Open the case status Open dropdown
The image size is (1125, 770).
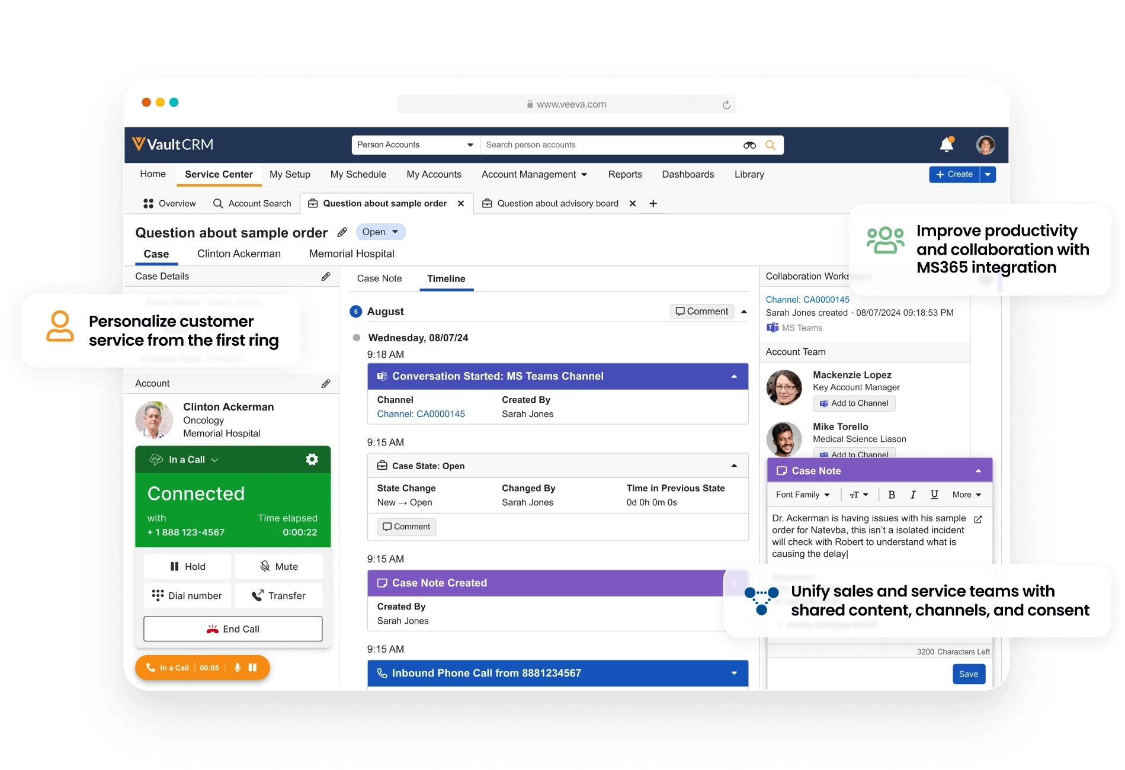click(x=380, y=232)
